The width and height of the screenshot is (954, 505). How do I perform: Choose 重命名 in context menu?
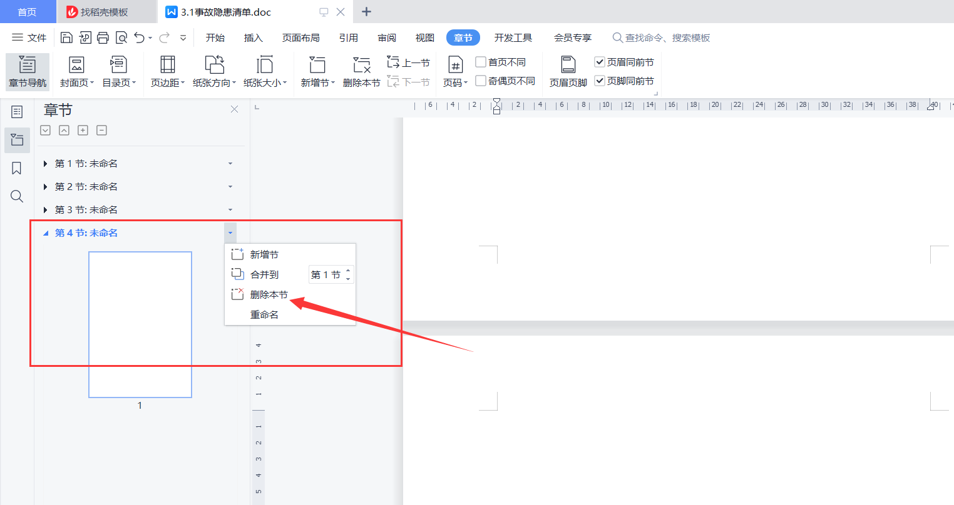[290, 314]
